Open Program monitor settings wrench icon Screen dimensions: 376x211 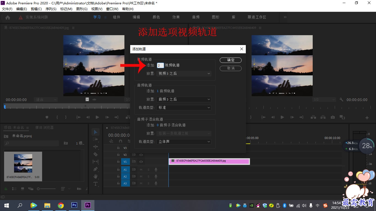(x=341, y=100)
